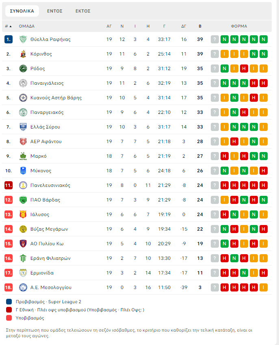Click the Ελλάς Σύρου team badge

pyautogui.click(x=23, y=127)
